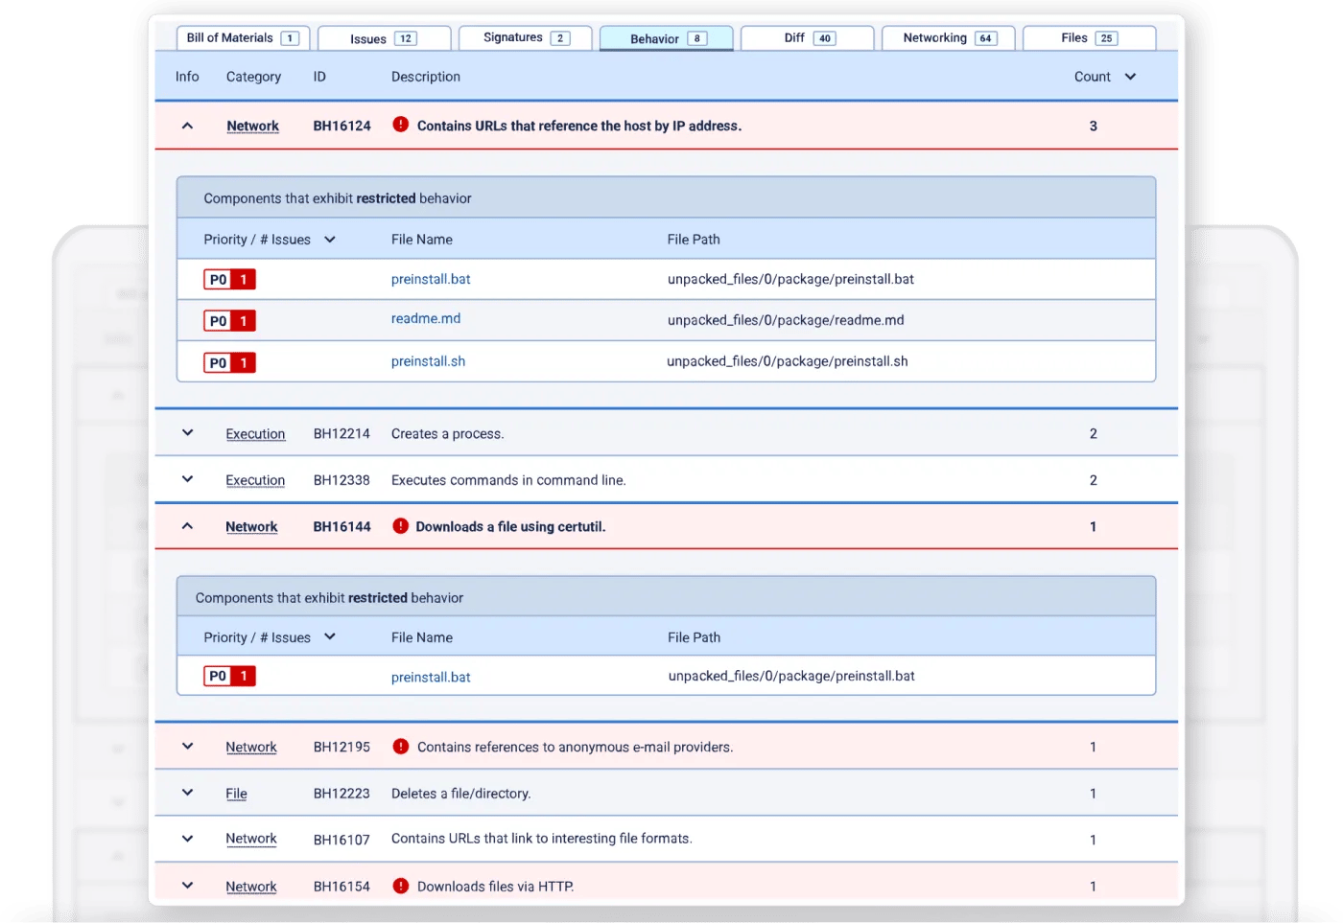Click the Description column header

tap(426, 77)
